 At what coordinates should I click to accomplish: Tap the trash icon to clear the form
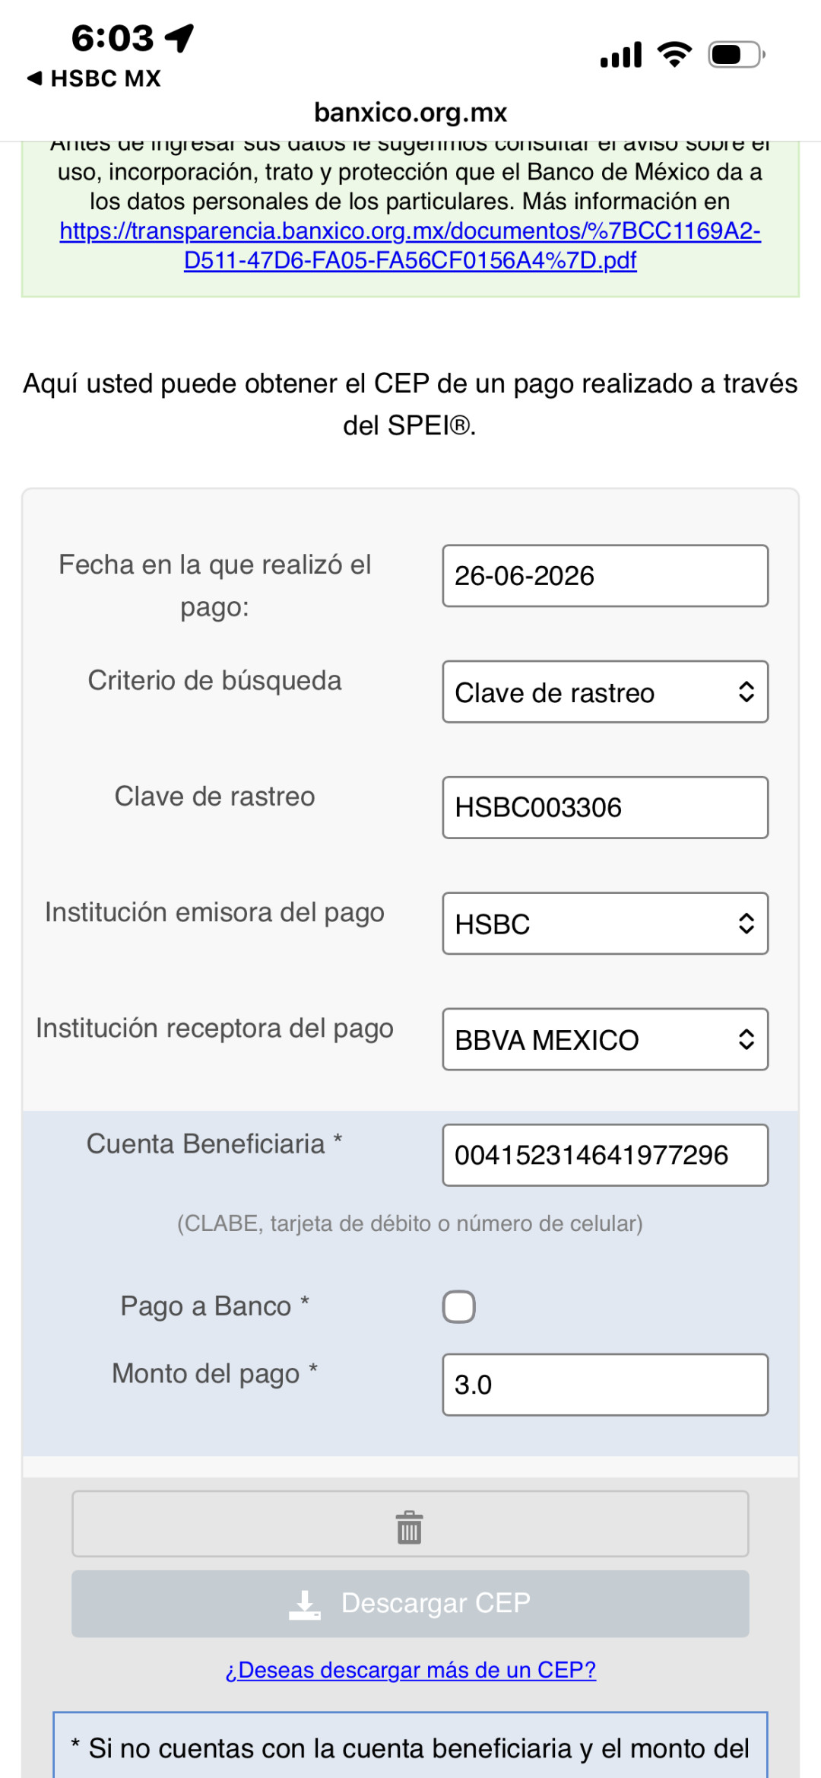click(x=409, y=1527)
